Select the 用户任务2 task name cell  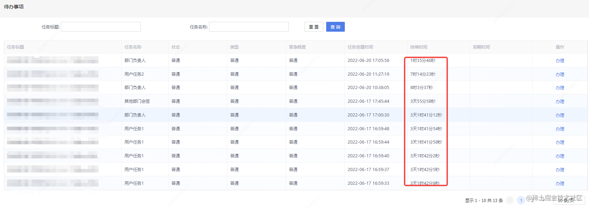(x=134, y=74)
